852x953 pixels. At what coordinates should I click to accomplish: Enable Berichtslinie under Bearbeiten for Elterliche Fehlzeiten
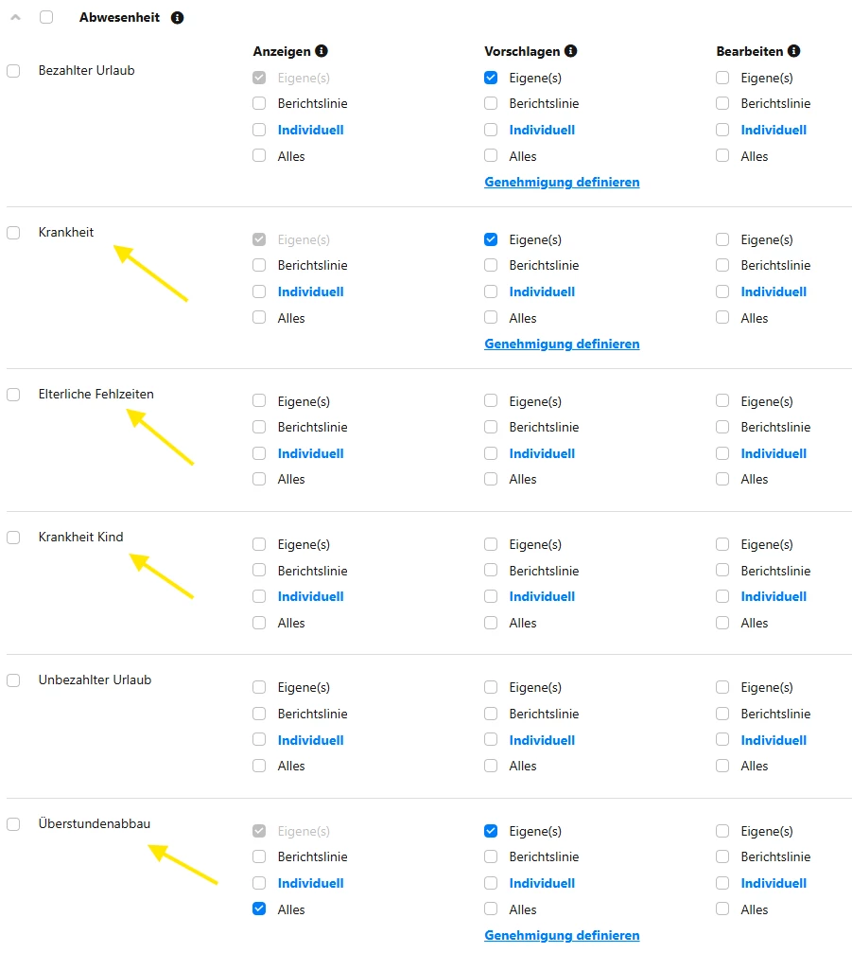pyautogui.click(x=722, y=427)
